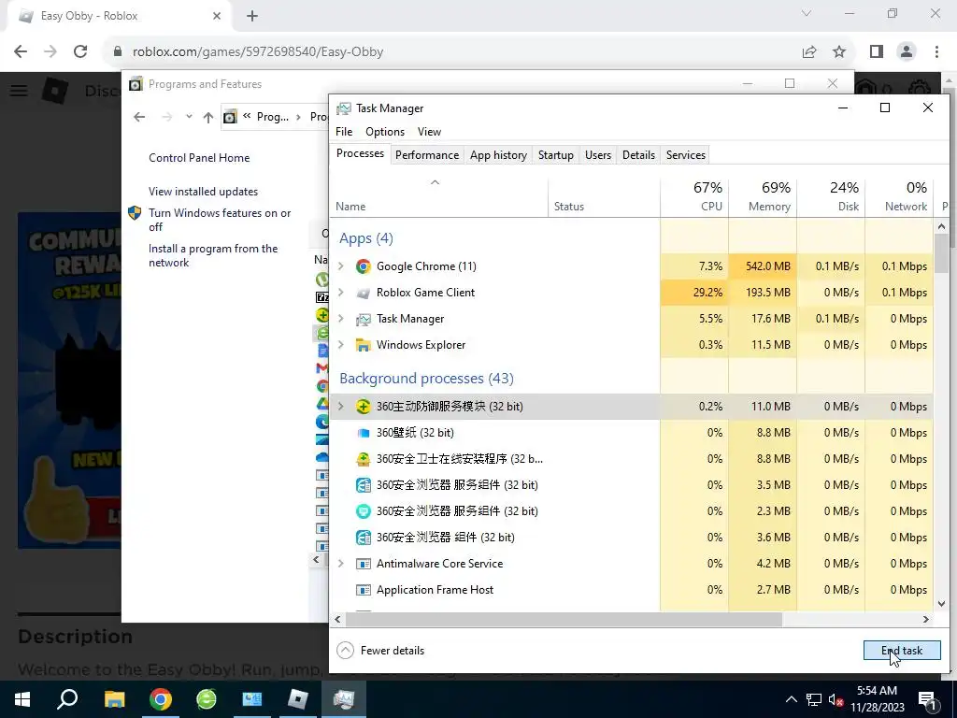957x718 pixels.
Task: Open Google Chrome from the taskbar
Action: (x=161, y=699)
